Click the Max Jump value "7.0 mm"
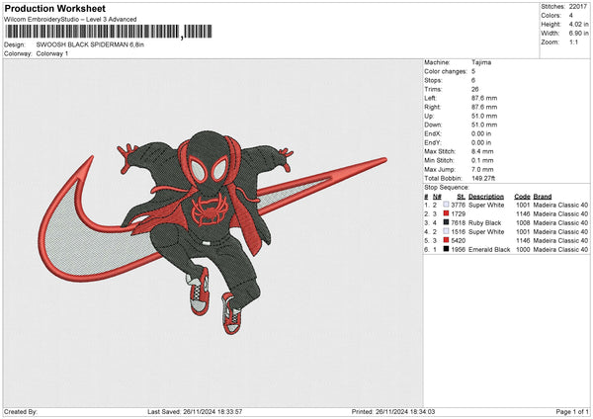The image size is (593, 419). 482,169
